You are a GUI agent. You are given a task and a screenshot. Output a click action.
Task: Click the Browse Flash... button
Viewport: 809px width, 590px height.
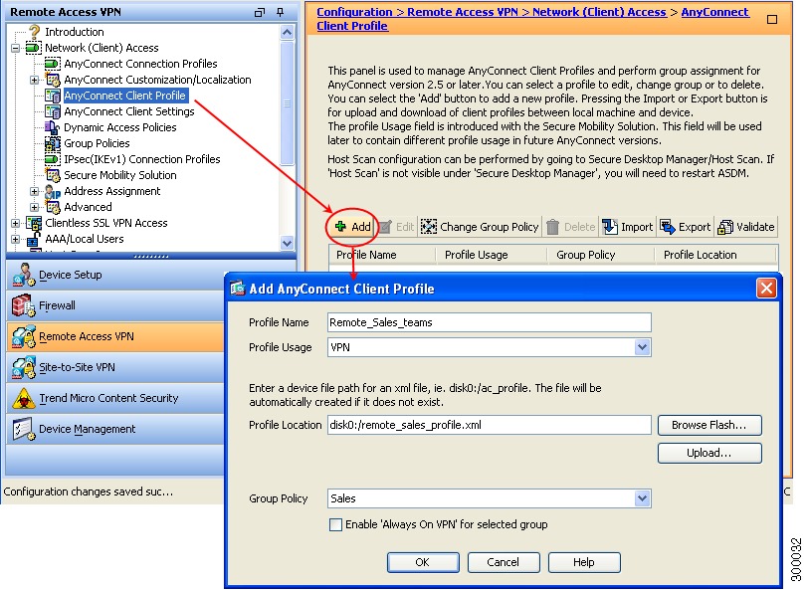[709, 426]
